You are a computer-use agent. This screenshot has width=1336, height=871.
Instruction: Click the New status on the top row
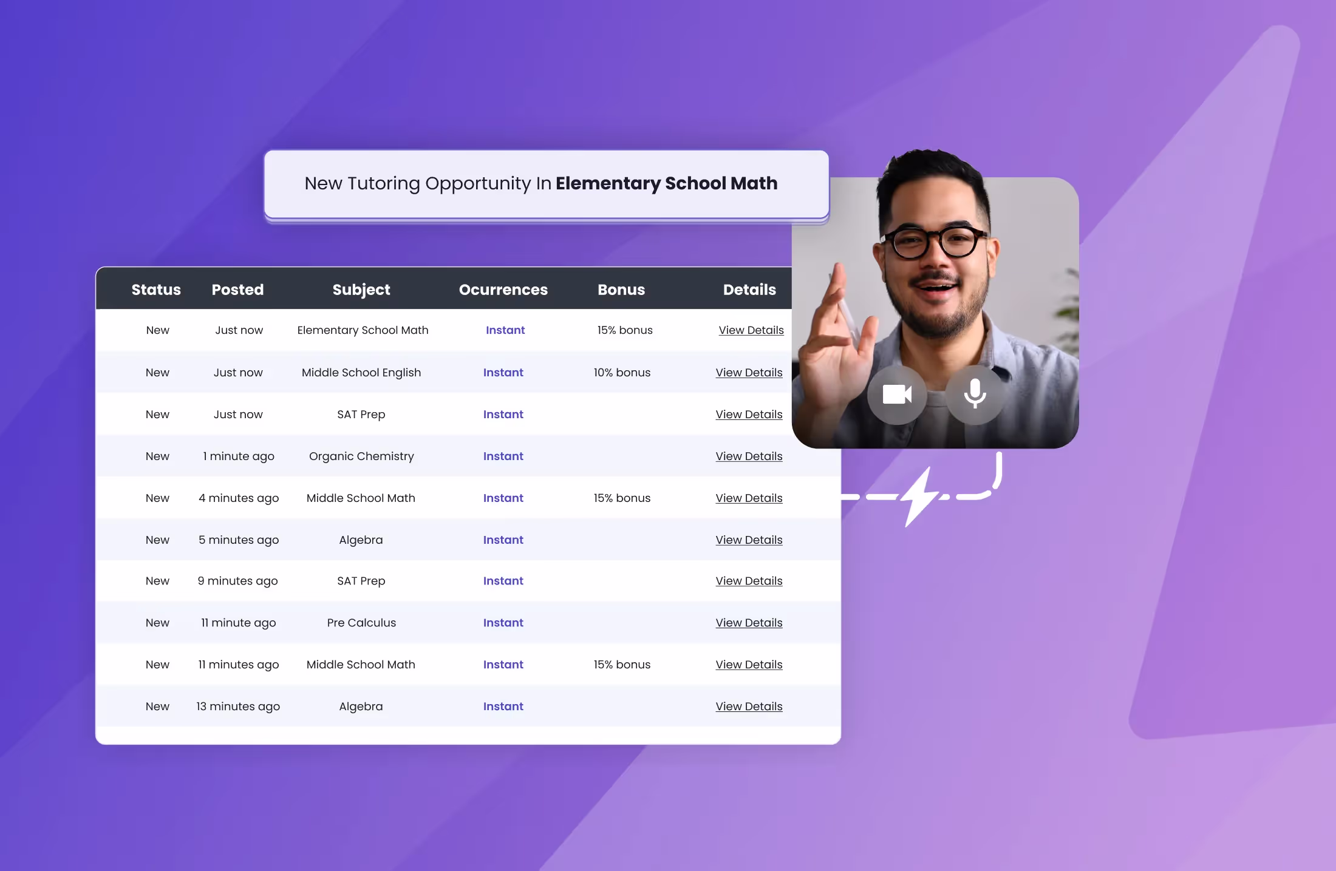point(157,330)
